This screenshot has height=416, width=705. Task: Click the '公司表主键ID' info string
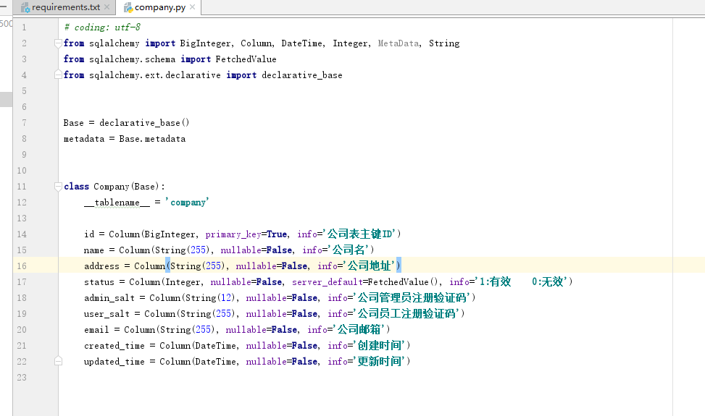coord(359,234)
